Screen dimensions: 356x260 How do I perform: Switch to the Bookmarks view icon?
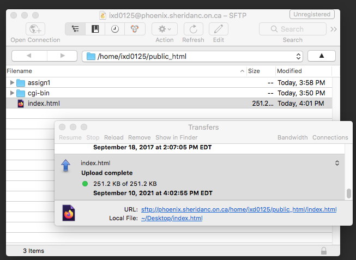point(95,29)
